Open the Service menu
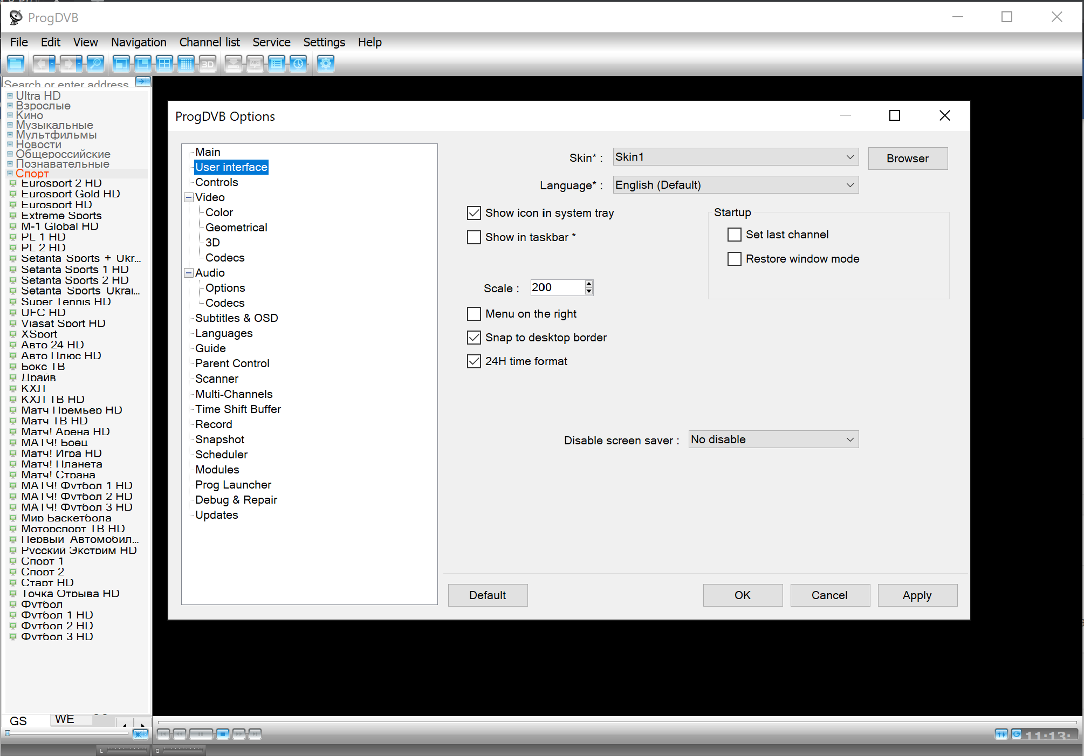The width and height of the screenshot is (1084, 756). (271, 42)
